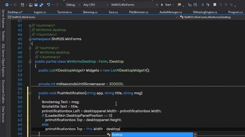This screenshot has width=245, height=137.
Task: Open the Server Explorer side panel
Action: (x=3, y=19)
